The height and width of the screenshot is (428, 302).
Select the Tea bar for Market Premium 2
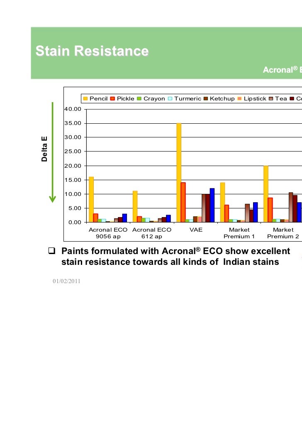pyautogui.click(x=291, y=208)
